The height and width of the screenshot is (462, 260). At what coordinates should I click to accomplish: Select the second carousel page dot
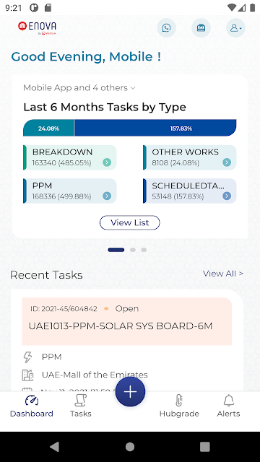[133, 250]
